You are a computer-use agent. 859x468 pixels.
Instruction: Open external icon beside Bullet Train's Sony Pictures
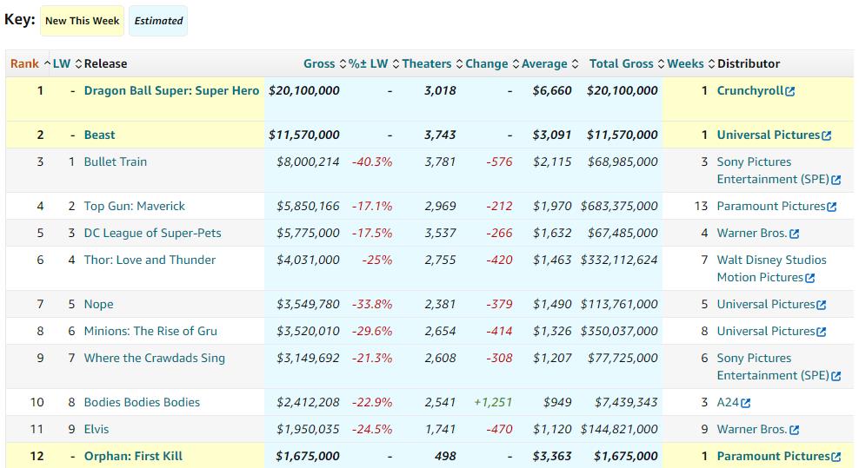(x=836, y=180)
